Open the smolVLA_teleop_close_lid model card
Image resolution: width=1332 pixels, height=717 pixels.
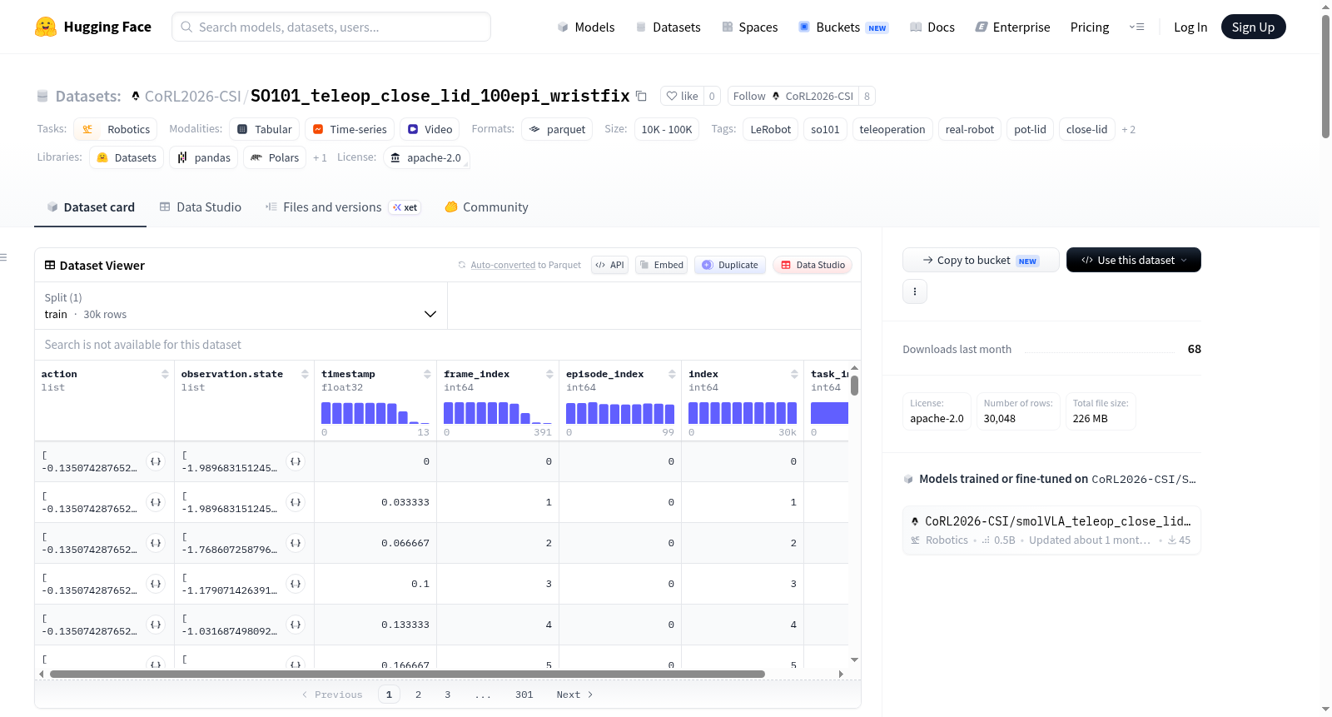click(1051, 530)
